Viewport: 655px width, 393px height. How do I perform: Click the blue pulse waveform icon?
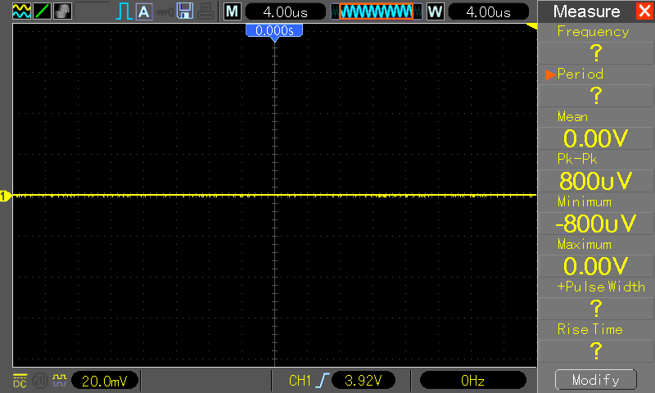124,11
